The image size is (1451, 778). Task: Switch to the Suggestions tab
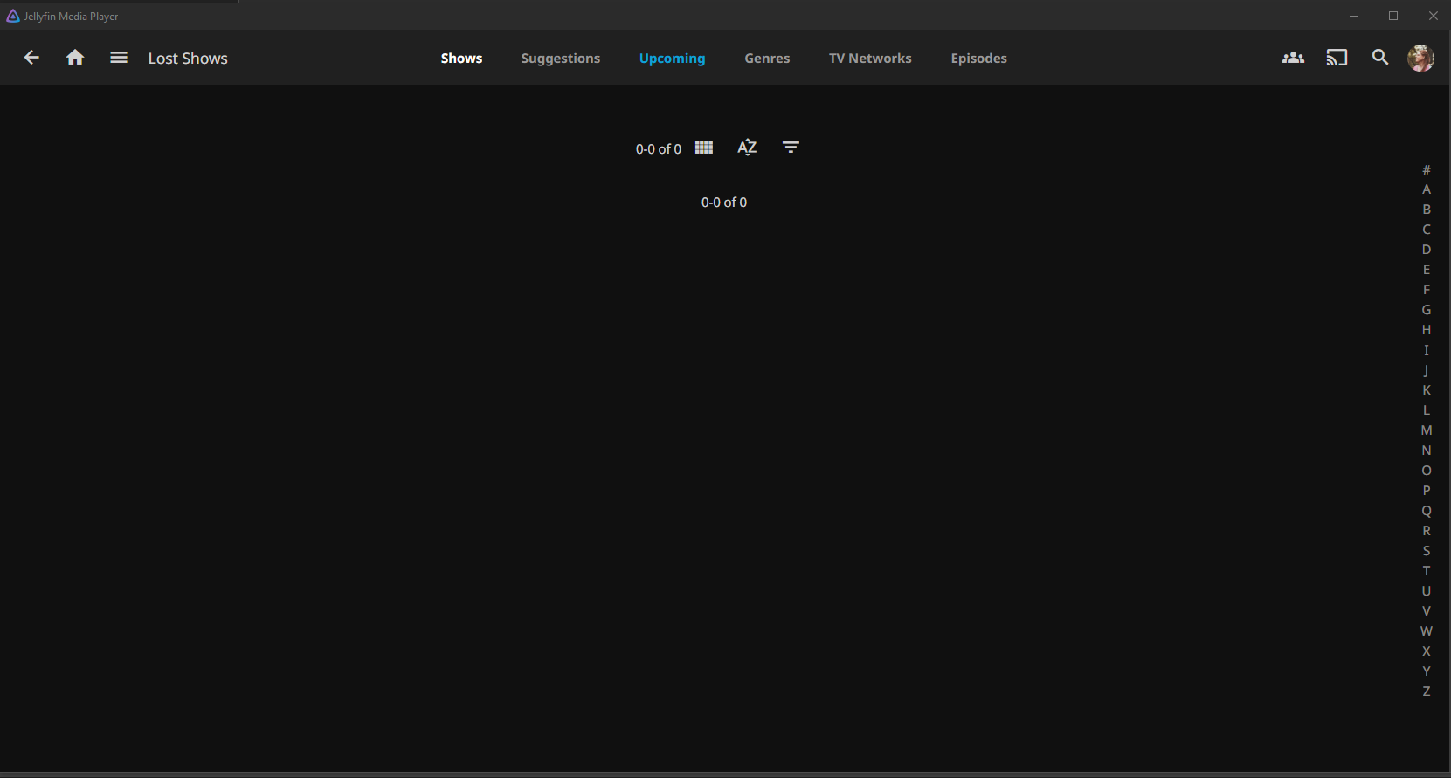tap(561, 59)
